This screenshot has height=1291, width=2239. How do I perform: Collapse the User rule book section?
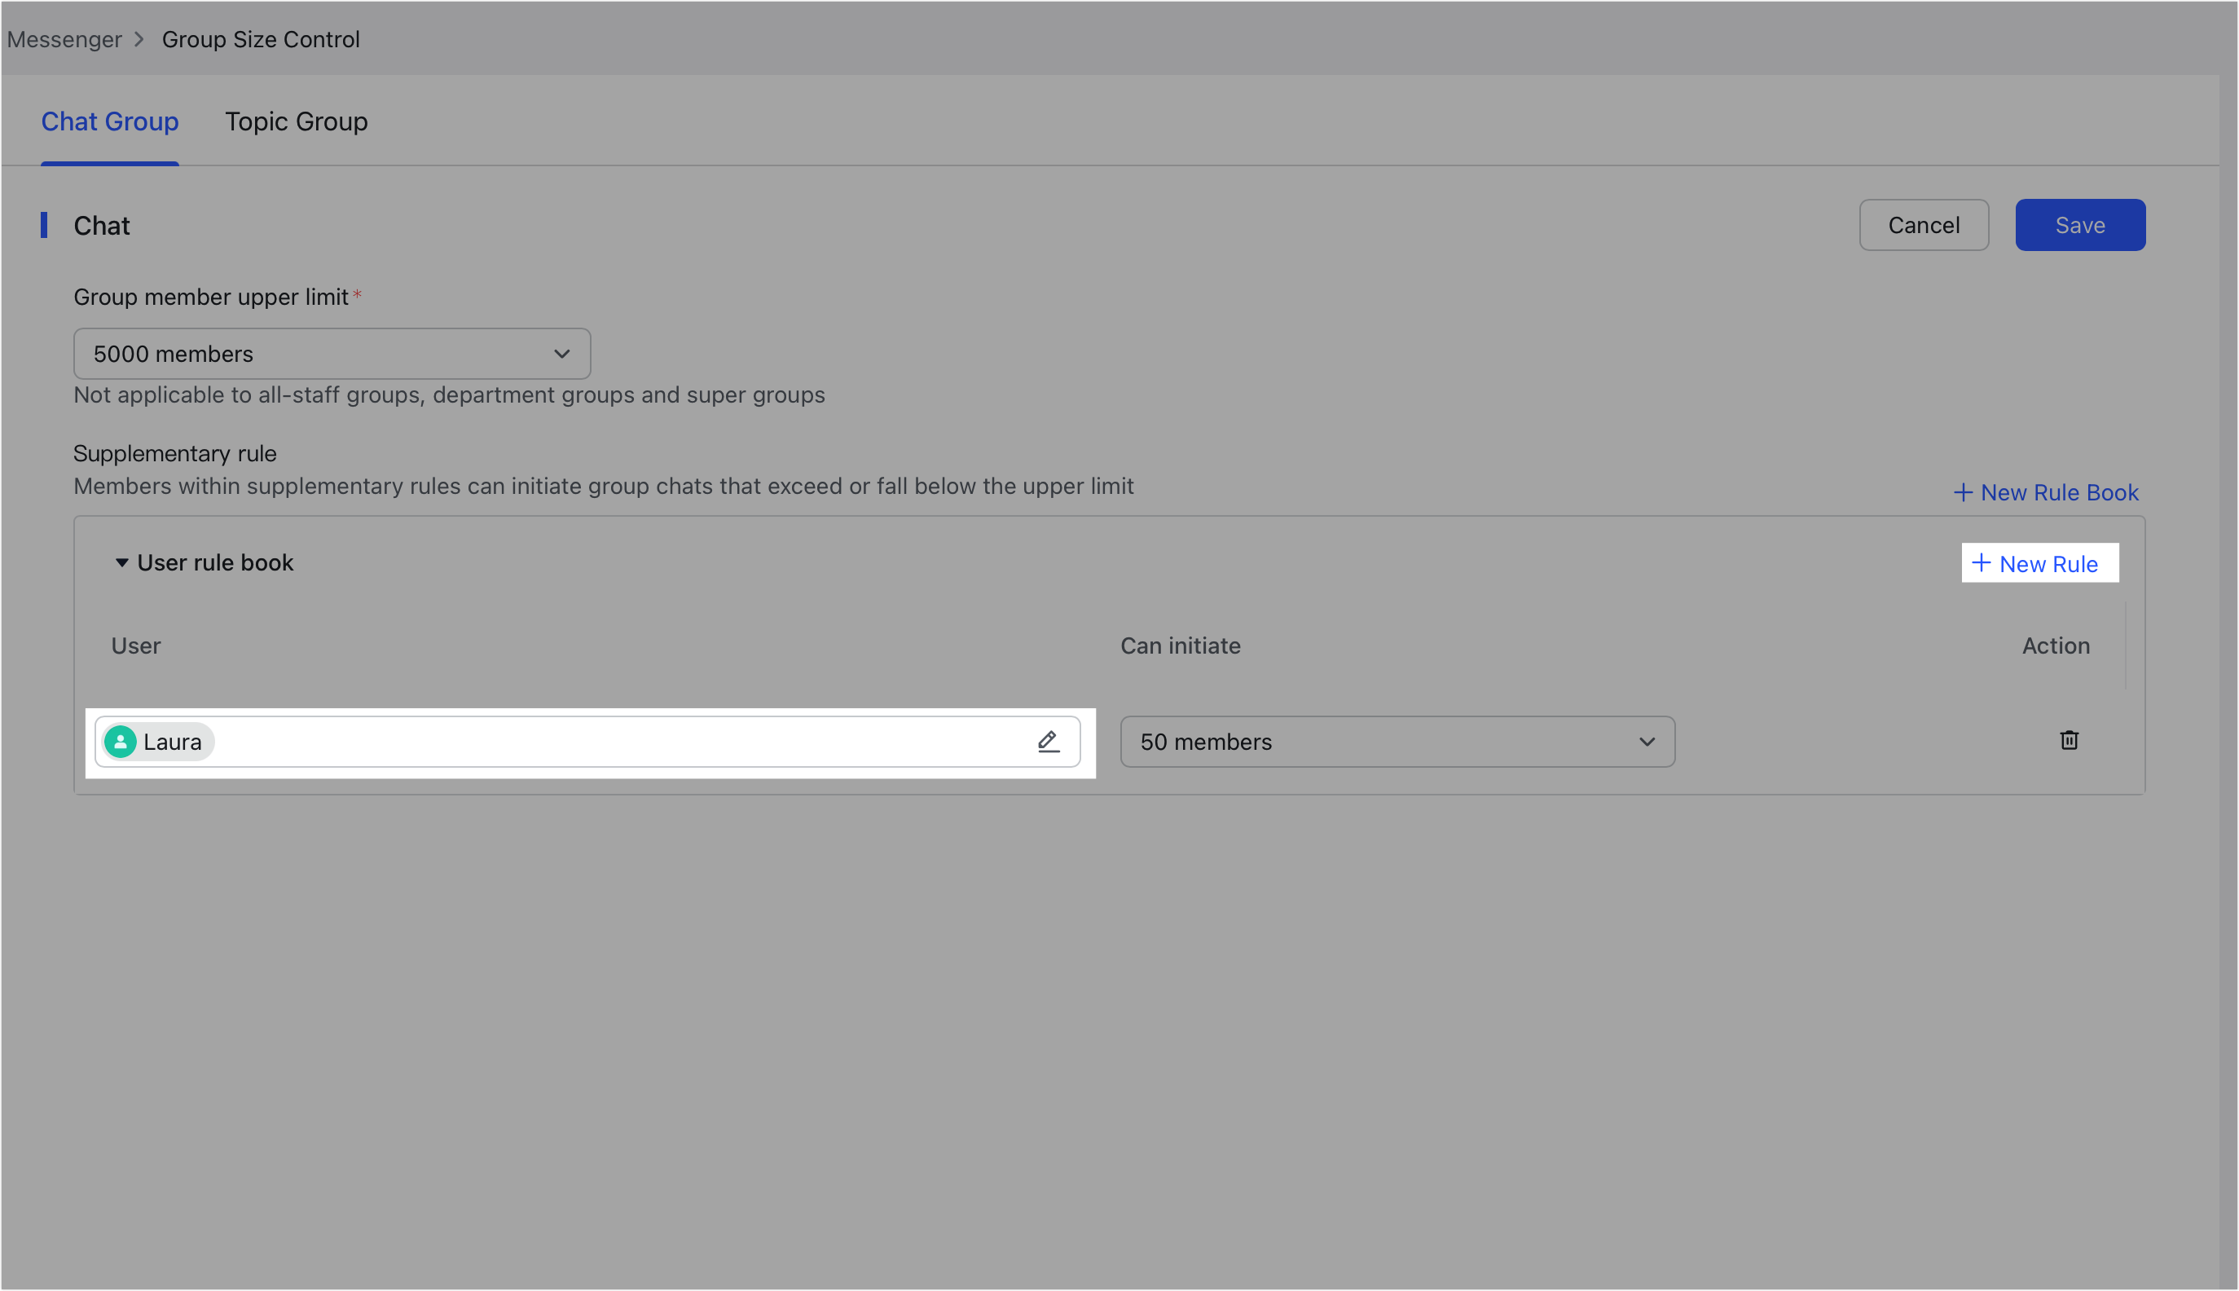(121, 562)
